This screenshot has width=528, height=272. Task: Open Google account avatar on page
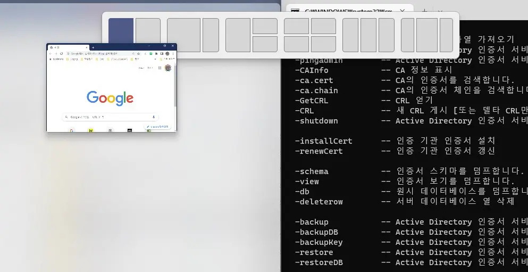pyautogui.click(x=167, y=68)
